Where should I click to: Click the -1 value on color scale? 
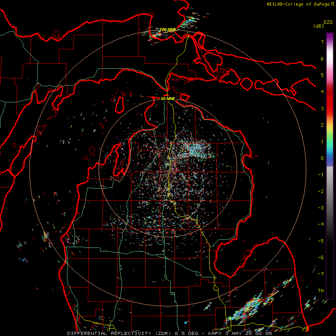coord(321,175)
